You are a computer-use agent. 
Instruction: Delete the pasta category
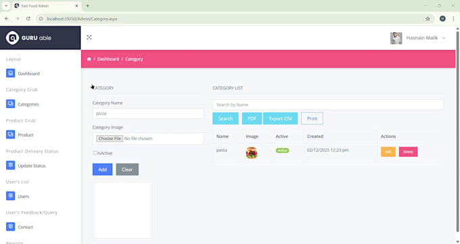click(x=408, y=151)
